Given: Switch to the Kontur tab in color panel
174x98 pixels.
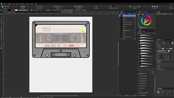Looking at the screenshot, I should coord(142,12).
